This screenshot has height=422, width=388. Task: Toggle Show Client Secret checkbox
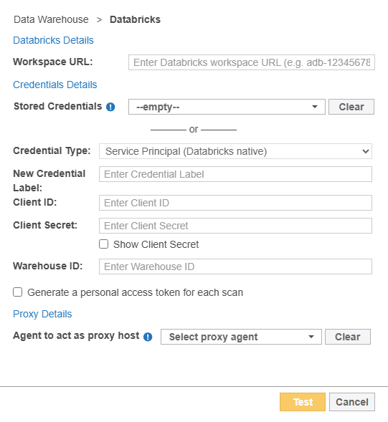[103, 244]
